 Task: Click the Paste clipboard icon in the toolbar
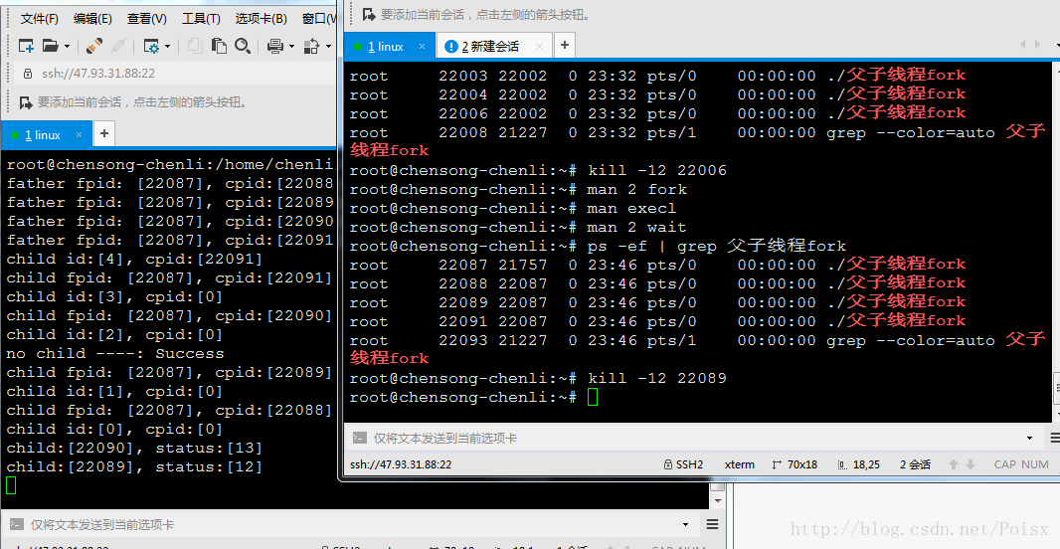coord(219,46)
